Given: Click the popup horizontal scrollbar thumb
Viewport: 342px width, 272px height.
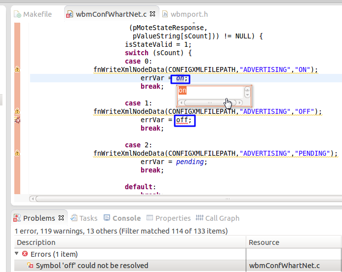Looking at the screenshot, I should [210, 102].
